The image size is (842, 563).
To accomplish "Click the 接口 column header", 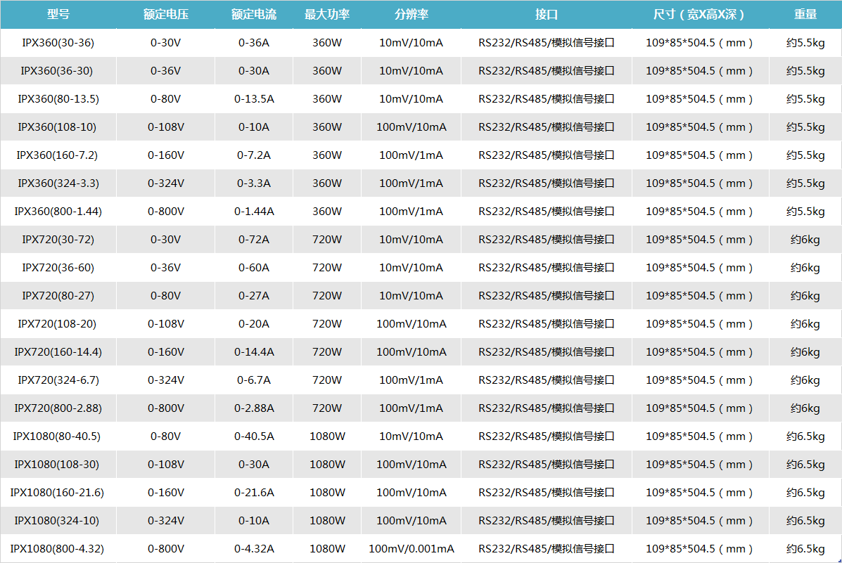I will pos(547,15).
